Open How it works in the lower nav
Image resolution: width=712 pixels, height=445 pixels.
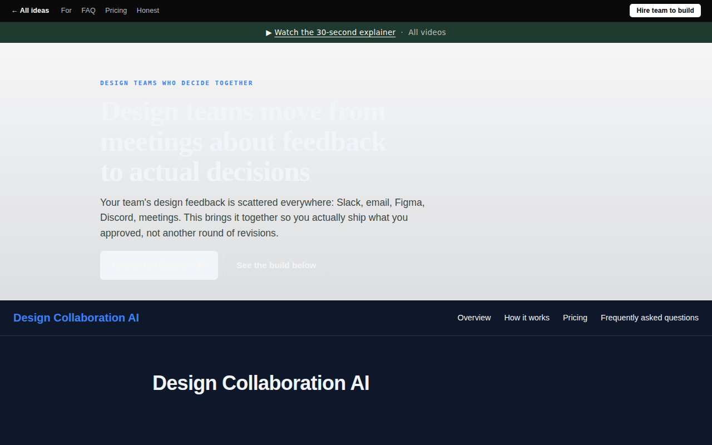tap(527, 318)
